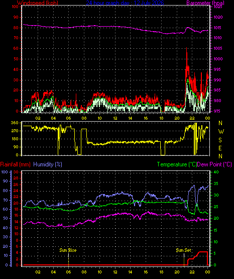This screenshot has height=279, width=234.
Task: Select the red 'Rainfall (mm)' legend label
Action: [15, 164]
